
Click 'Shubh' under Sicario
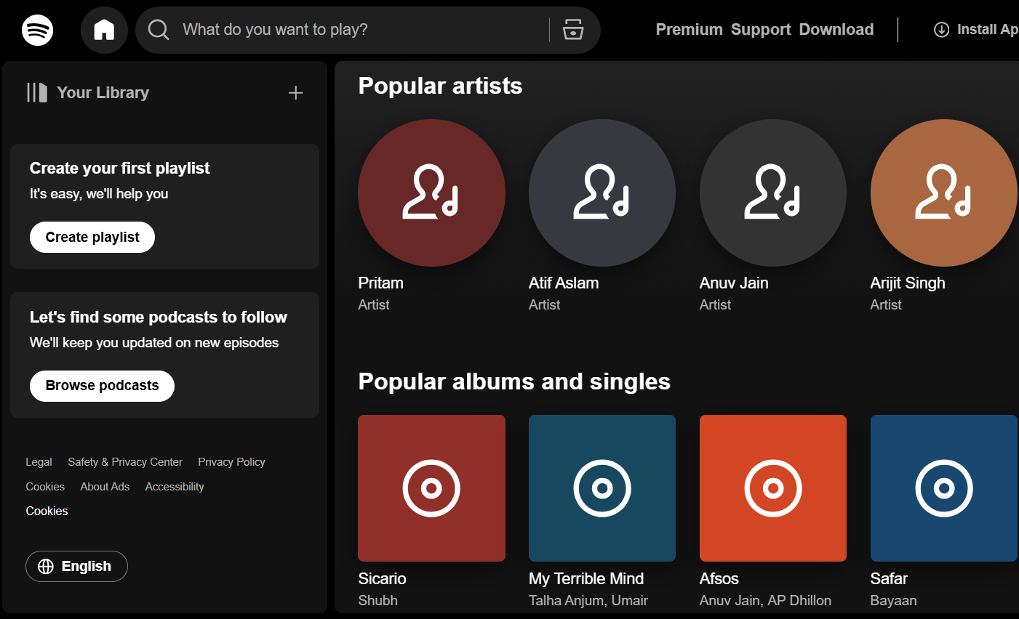coord(377,601)
